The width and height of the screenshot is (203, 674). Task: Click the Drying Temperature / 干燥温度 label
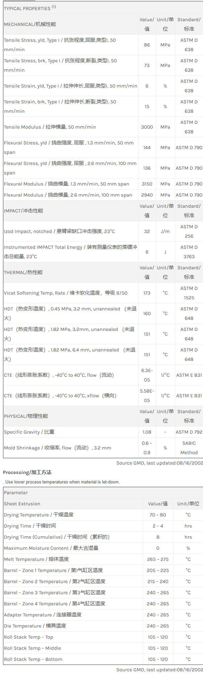pyautogui.click(x=39, y=515)
